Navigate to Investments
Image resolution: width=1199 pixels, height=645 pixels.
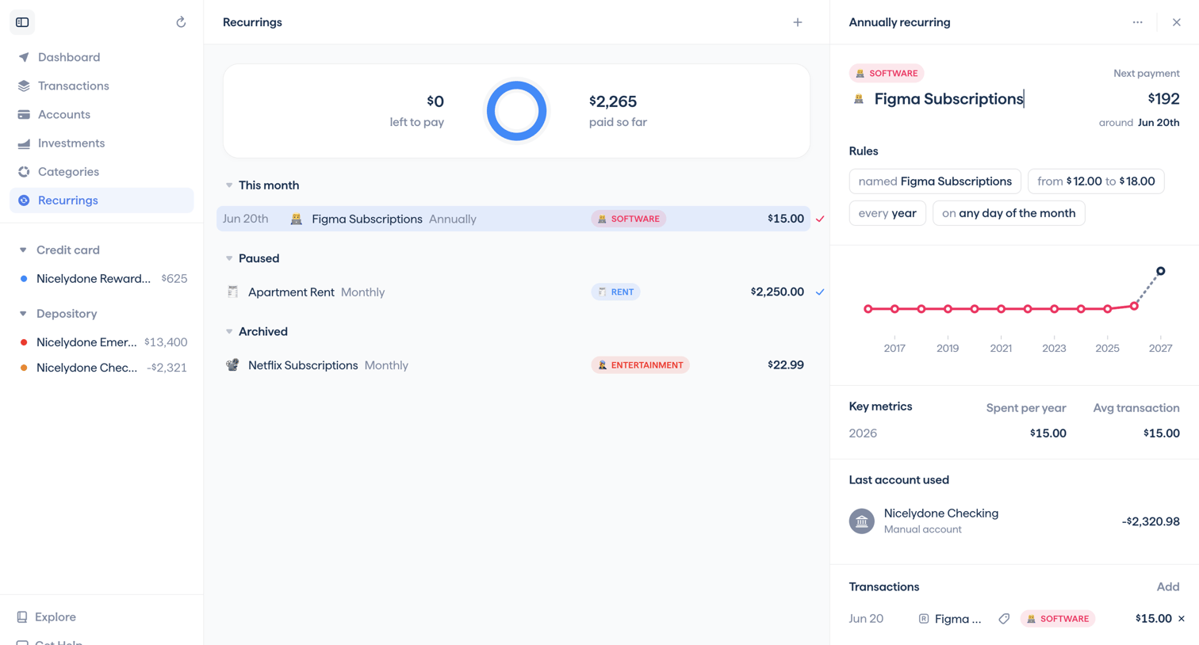[x=102, y=143]
